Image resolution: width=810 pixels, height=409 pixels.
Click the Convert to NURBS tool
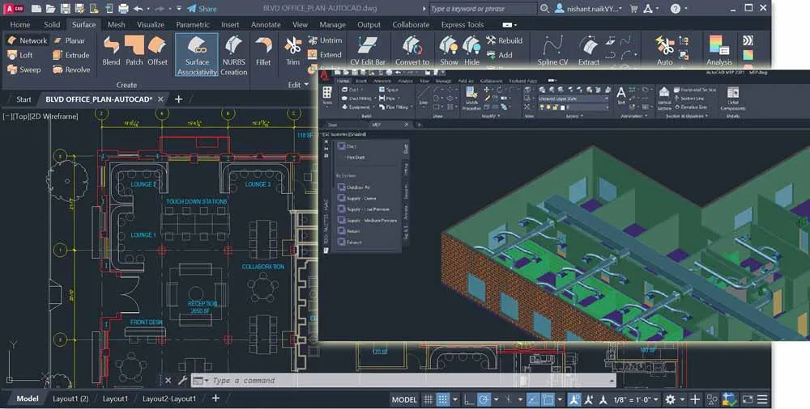click(x=411, y=51)
